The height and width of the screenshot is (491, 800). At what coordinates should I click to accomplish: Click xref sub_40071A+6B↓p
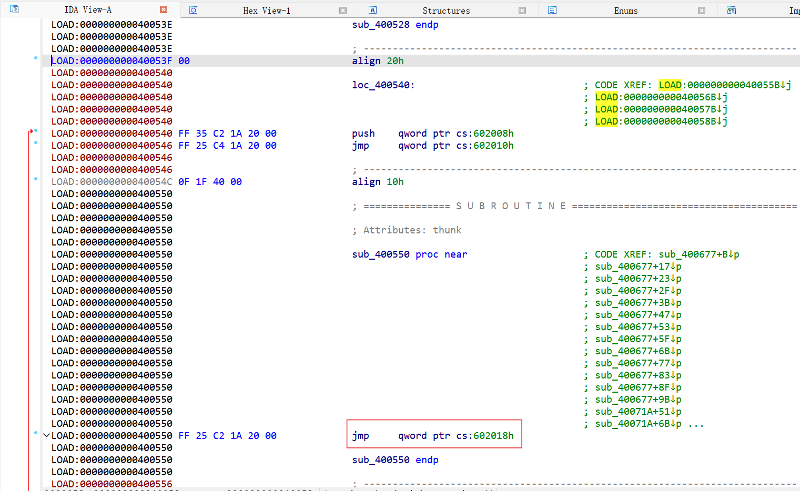coord(638,424)
